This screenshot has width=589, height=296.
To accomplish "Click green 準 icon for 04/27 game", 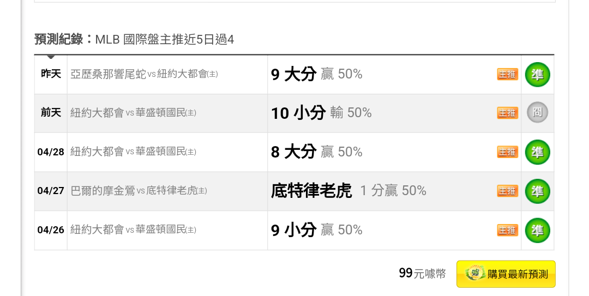I will click(x=537, y=191).
